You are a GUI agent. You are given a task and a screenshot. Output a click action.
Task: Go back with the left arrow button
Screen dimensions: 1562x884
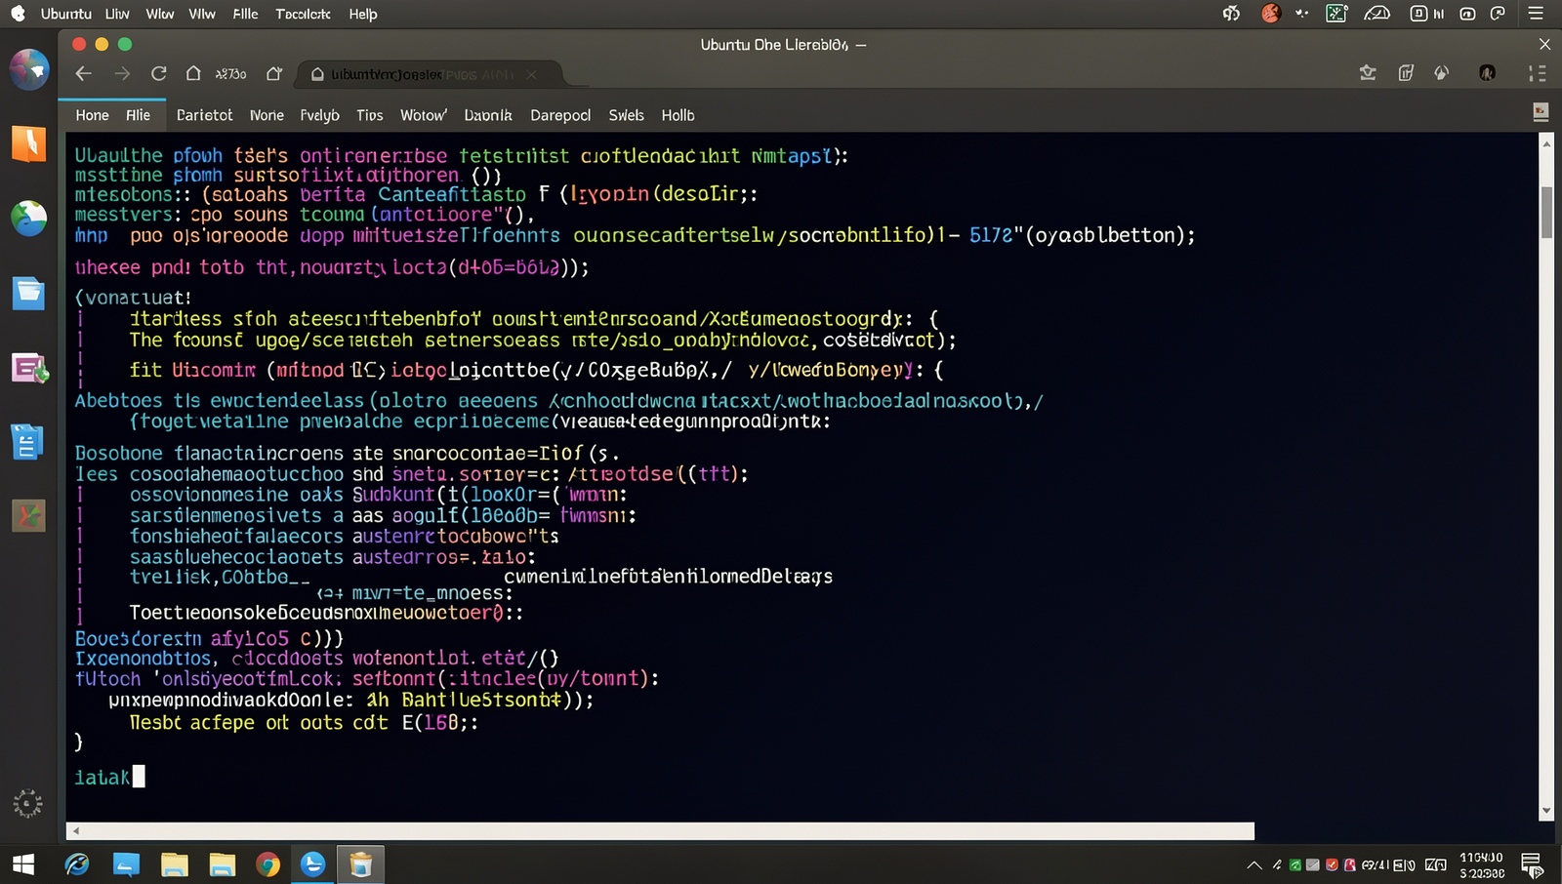pos(84,74)
